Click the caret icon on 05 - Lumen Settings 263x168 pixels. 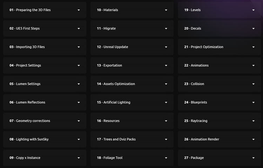pyautogui.click(x=79, y=84)
